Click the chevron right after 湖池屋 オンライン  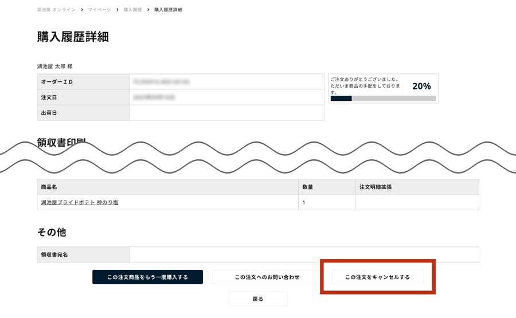coord(81,10)
